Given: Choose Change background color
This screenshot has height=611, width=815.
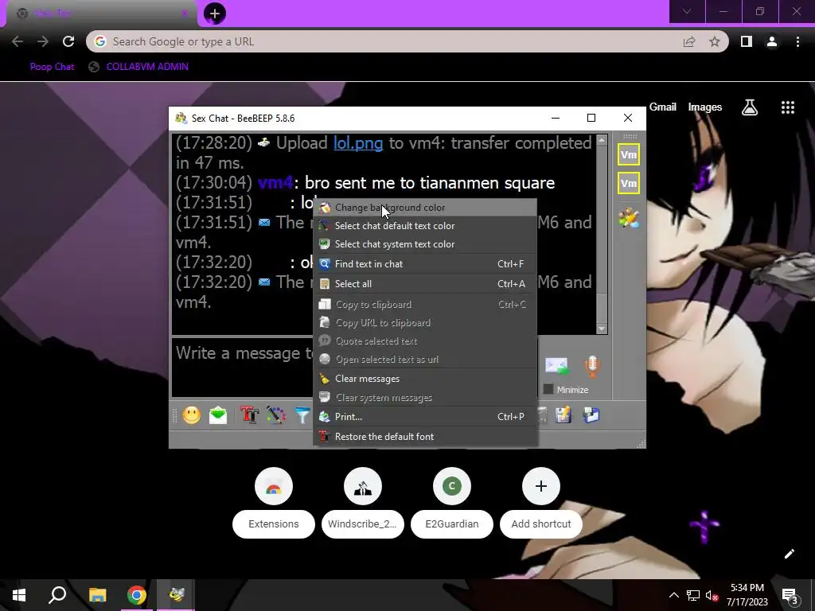Looking at the screenshot, I should pos(425,208).
